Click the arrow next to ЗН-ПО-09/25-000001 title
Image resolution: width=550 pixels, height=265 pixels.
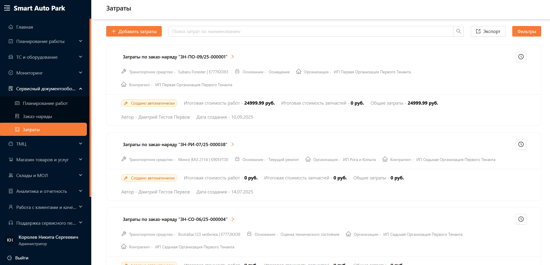coord(233,57)
